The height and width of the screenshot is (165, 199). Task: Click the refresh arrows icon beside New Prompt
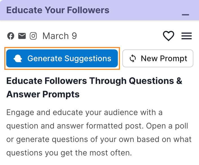[x=133, y=58]
